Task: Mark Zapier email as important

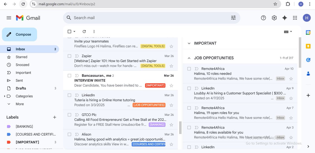Action: tap(77, 56)
